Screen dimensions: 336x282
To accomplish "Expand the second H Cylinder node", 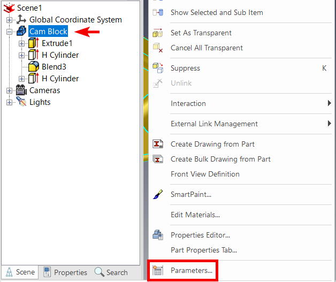I will pyautogui.click(x=21, y=79).
